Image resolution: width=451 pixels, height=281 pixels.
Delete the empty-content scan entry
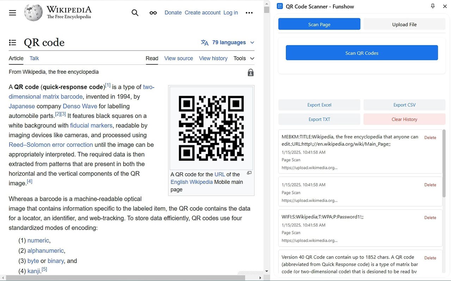(430, 184)
